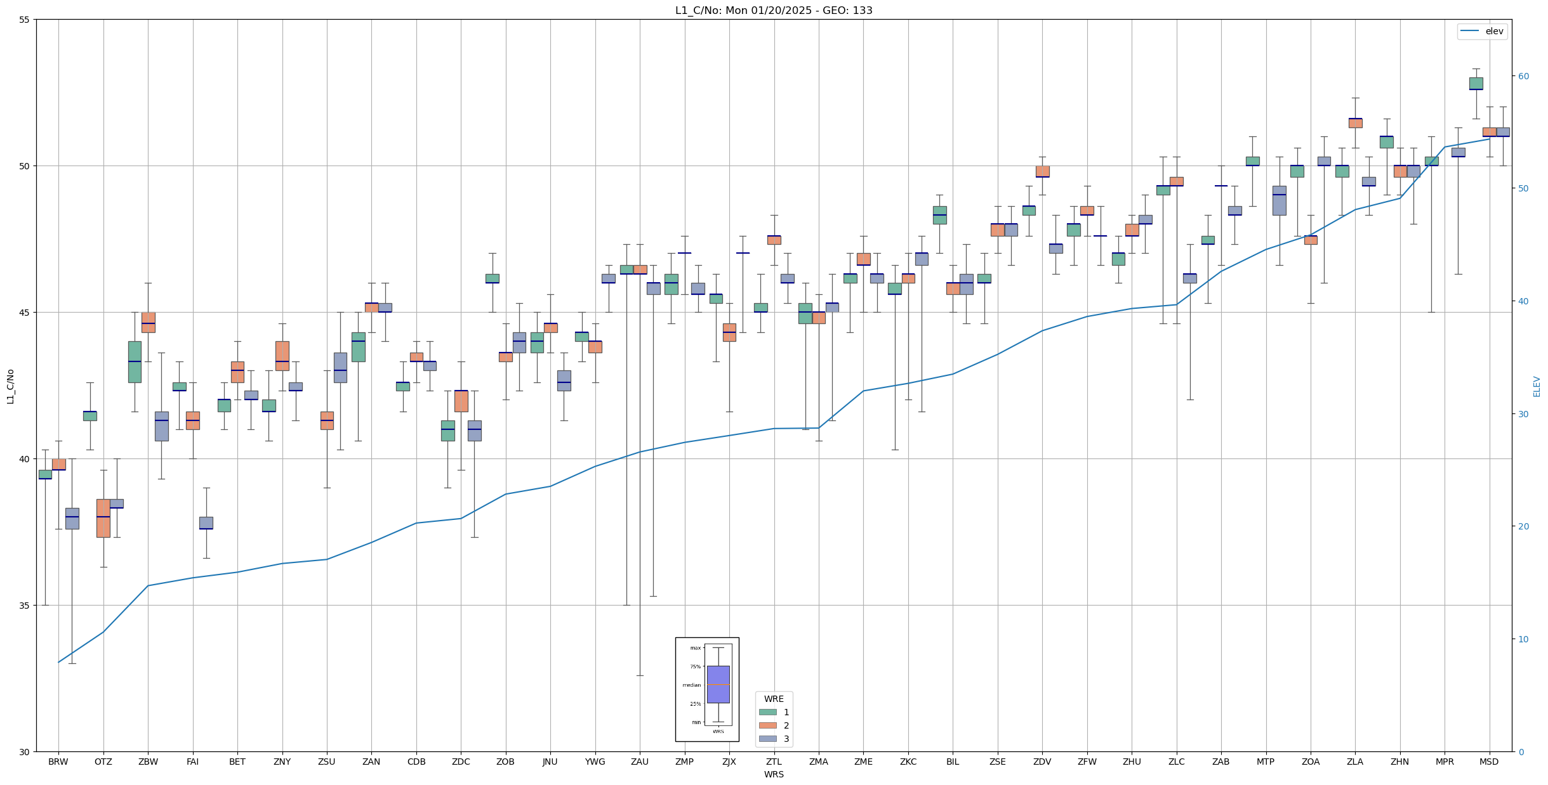Click the WRE legend title
This screenshot has width=1548, height=785.
[773, 699]
